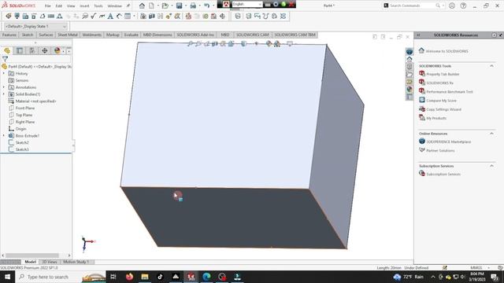
Task: Select Front Plane in the tree
Action: click(25, 108)
